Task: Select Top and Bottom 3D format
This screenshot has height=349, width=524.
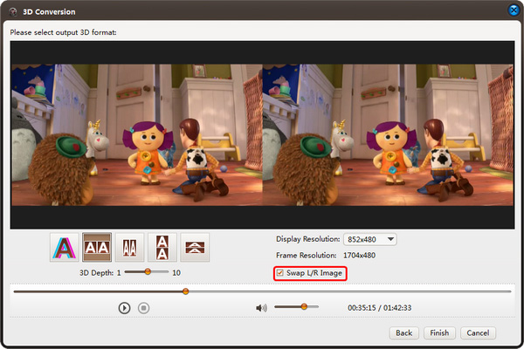Action: tap(162, 248)
